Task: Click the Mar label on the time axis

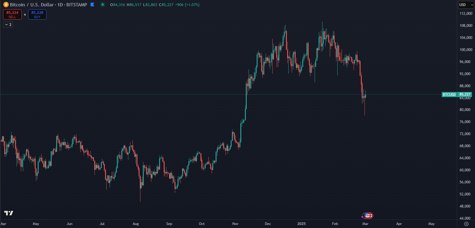Action: 365,224
